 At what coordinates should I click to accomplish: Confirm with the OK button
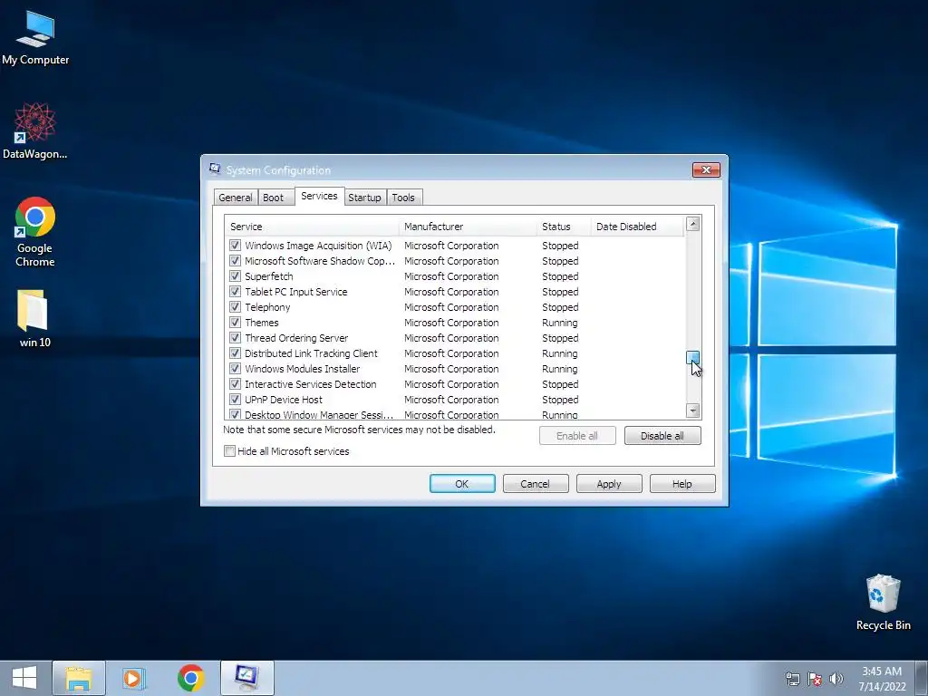pyautogui.click(x=462, y=484)
